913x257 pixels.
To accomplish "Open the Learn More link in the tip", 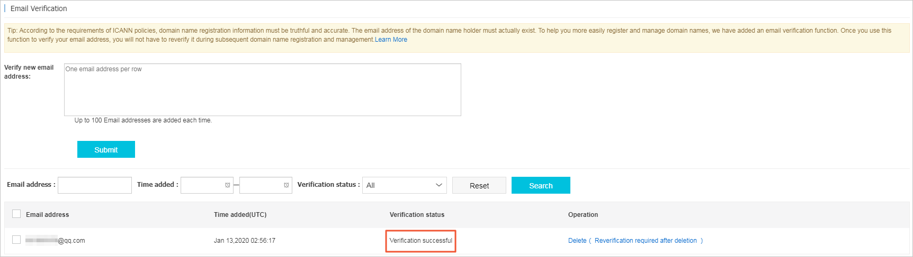I will tap(391, 40).
